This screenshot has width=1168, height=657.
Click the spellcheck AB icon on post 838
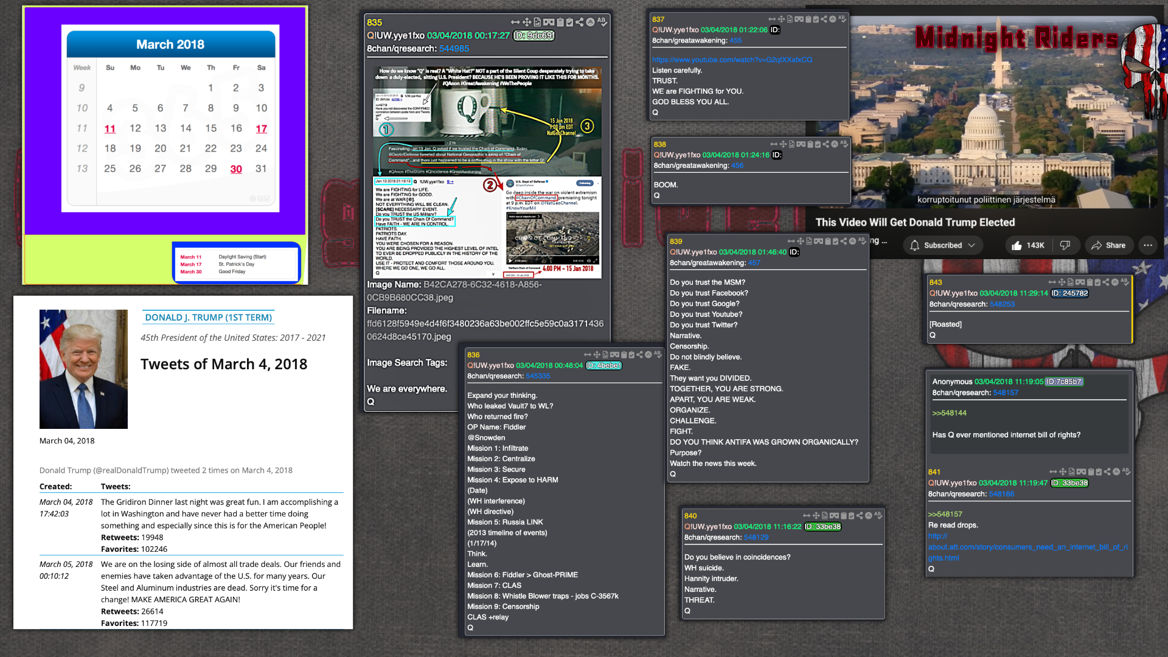pyautogui.click(x=844, y=144)
